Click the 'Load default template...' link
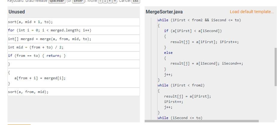Image resolution: width=277 pixels, height=125 pixels. click(x=252, y=12)
